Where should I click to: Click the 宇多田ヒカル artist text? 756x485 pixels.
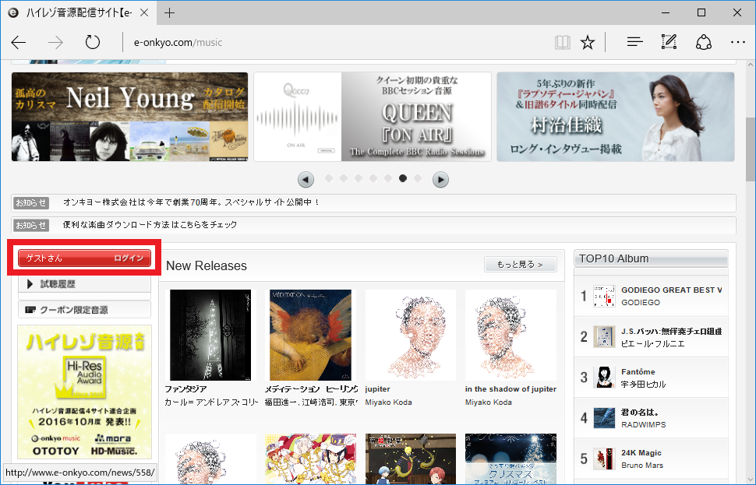(644, 385)
